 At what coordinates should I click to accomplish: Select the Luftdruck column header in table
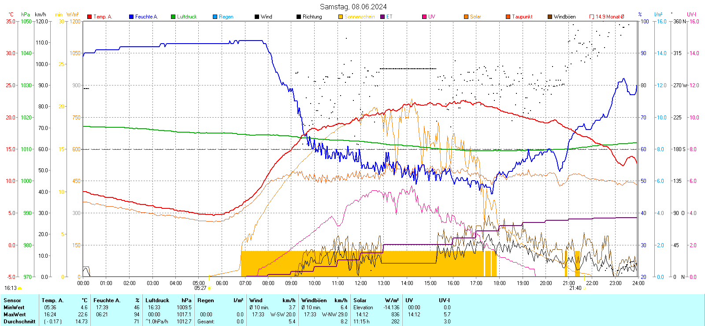[x=157, y=300]
